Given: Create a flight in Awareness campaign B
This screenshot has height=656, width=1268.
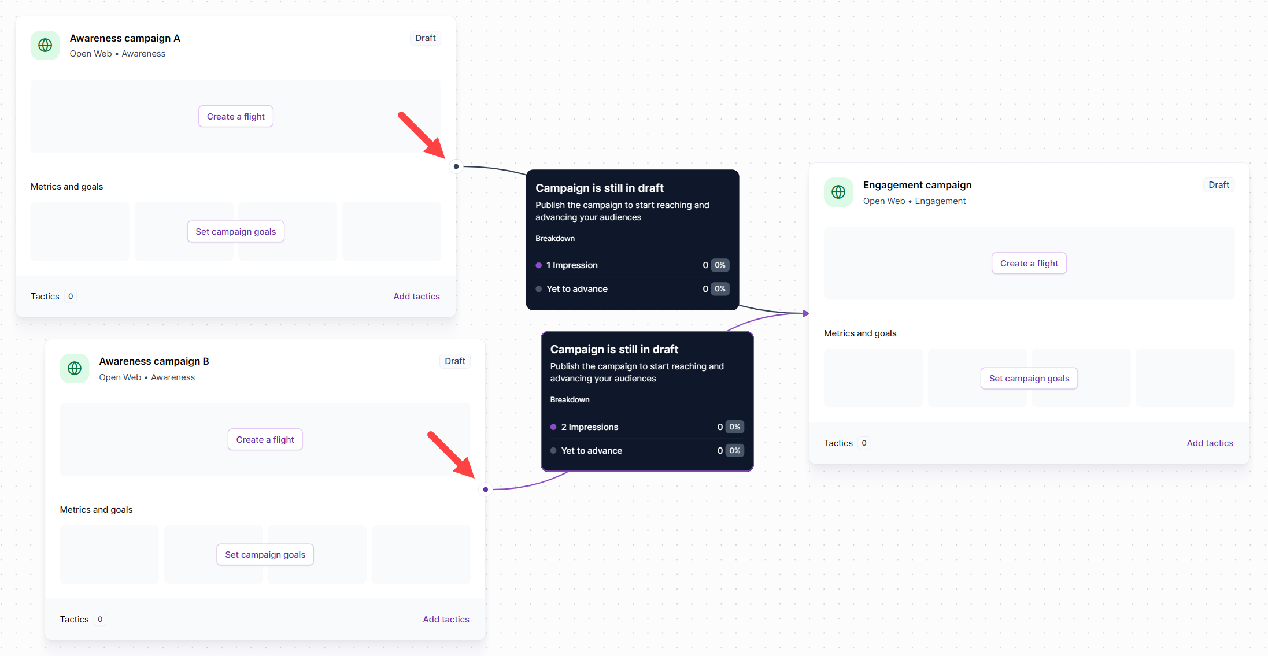Looking at the screenshot, I should [x=265, y=440].
